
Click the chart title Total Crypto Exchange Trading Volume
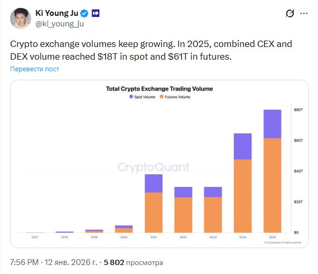(160, 89)
